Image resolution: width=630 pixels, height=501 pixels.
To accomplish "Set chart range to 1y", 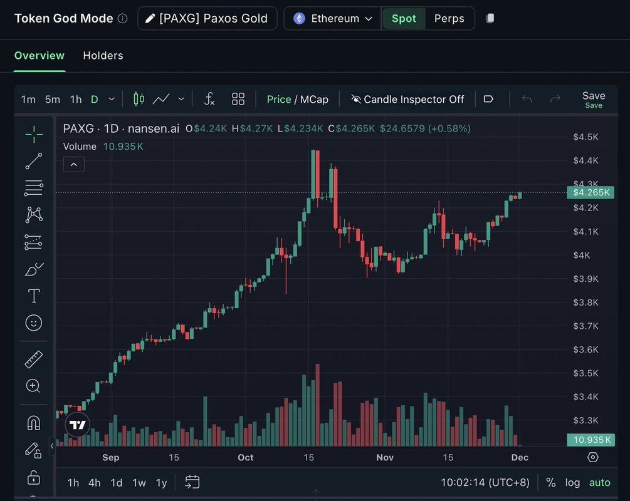I will tap(161, 482).
